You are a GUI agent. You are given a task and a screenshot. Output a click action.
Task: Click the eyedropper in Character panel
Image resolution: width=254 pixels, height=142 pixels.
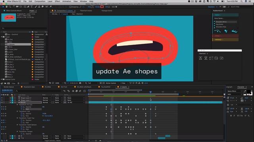click(245, 91)
